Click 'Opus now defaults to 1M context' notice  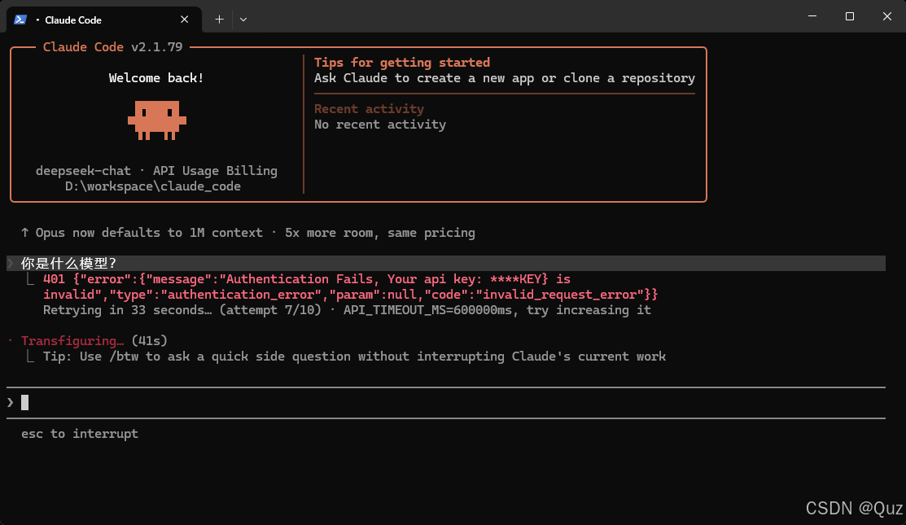[248, 233]
